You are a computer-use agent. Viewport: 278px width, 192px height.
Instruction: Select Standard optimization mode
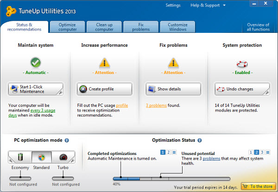tap(41, 158)
